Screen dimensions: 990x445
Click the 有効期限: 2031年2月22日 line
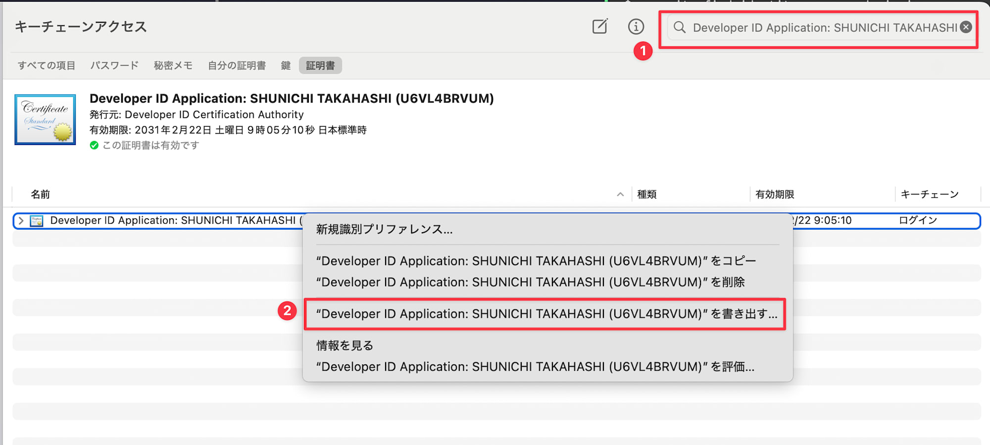[x=228, y=130]
